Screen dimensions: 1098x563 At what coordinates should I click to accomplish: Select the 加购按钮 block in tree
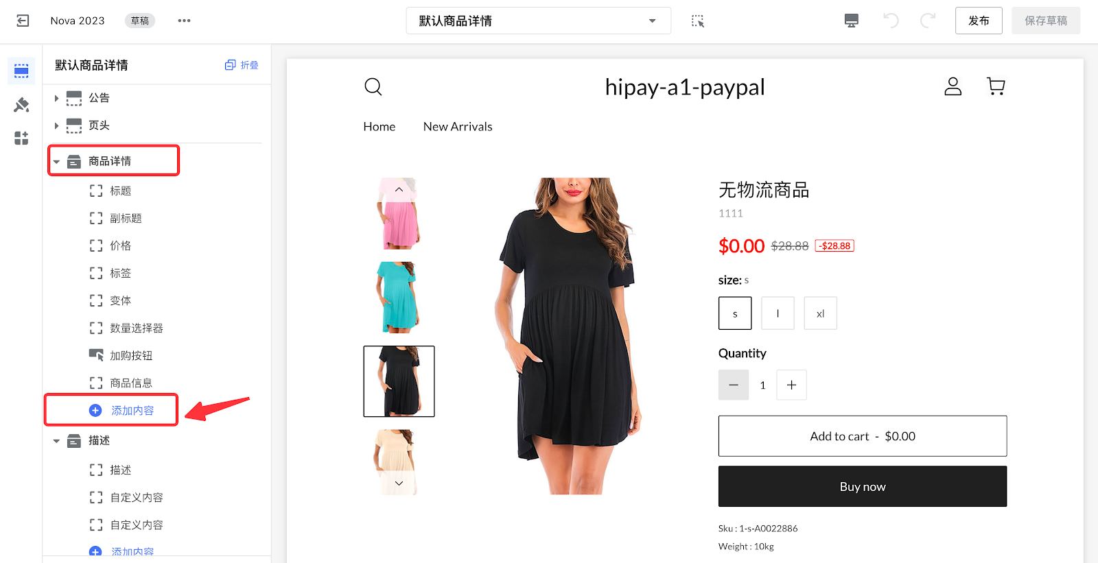(130, 355)
